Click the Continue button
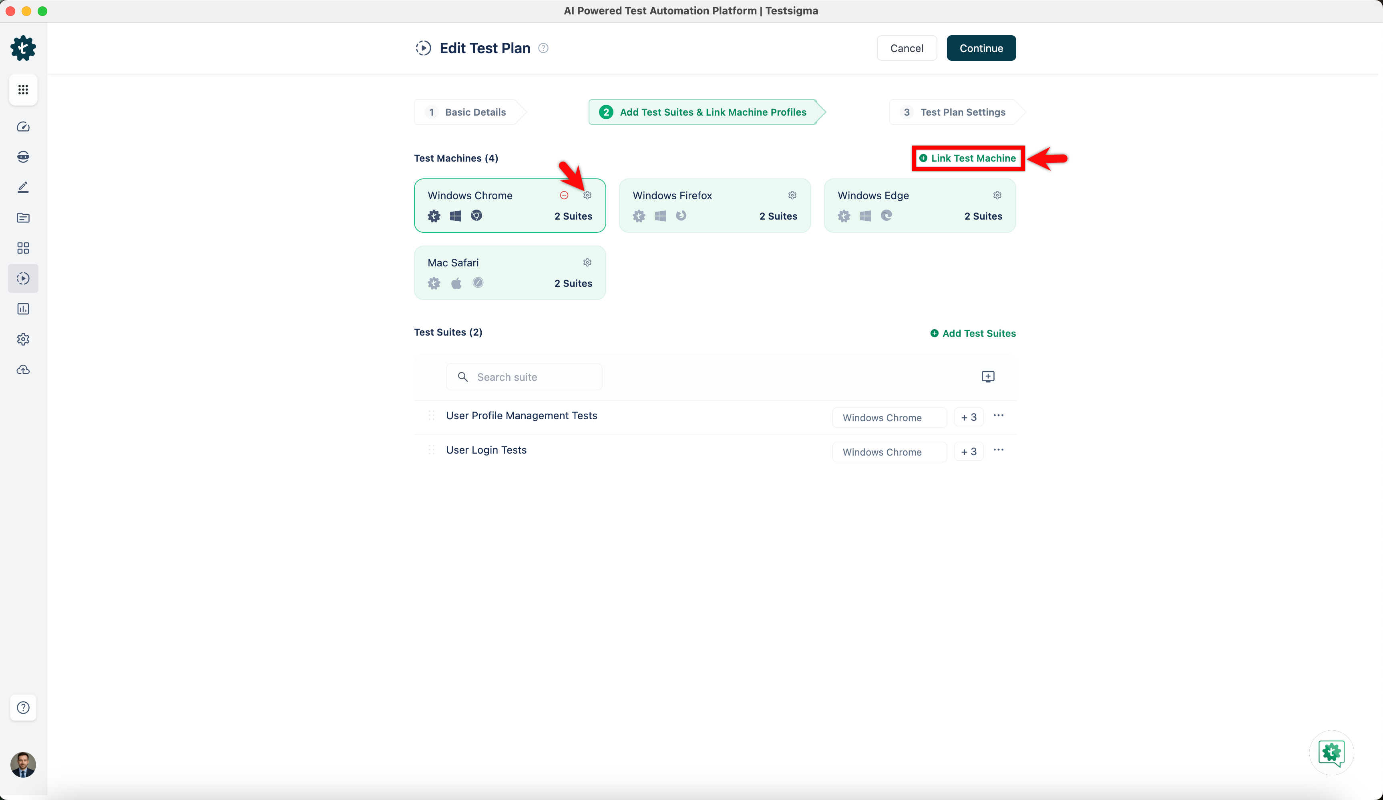Viewport: 1383px width, 800px height. tap(981, 48)
